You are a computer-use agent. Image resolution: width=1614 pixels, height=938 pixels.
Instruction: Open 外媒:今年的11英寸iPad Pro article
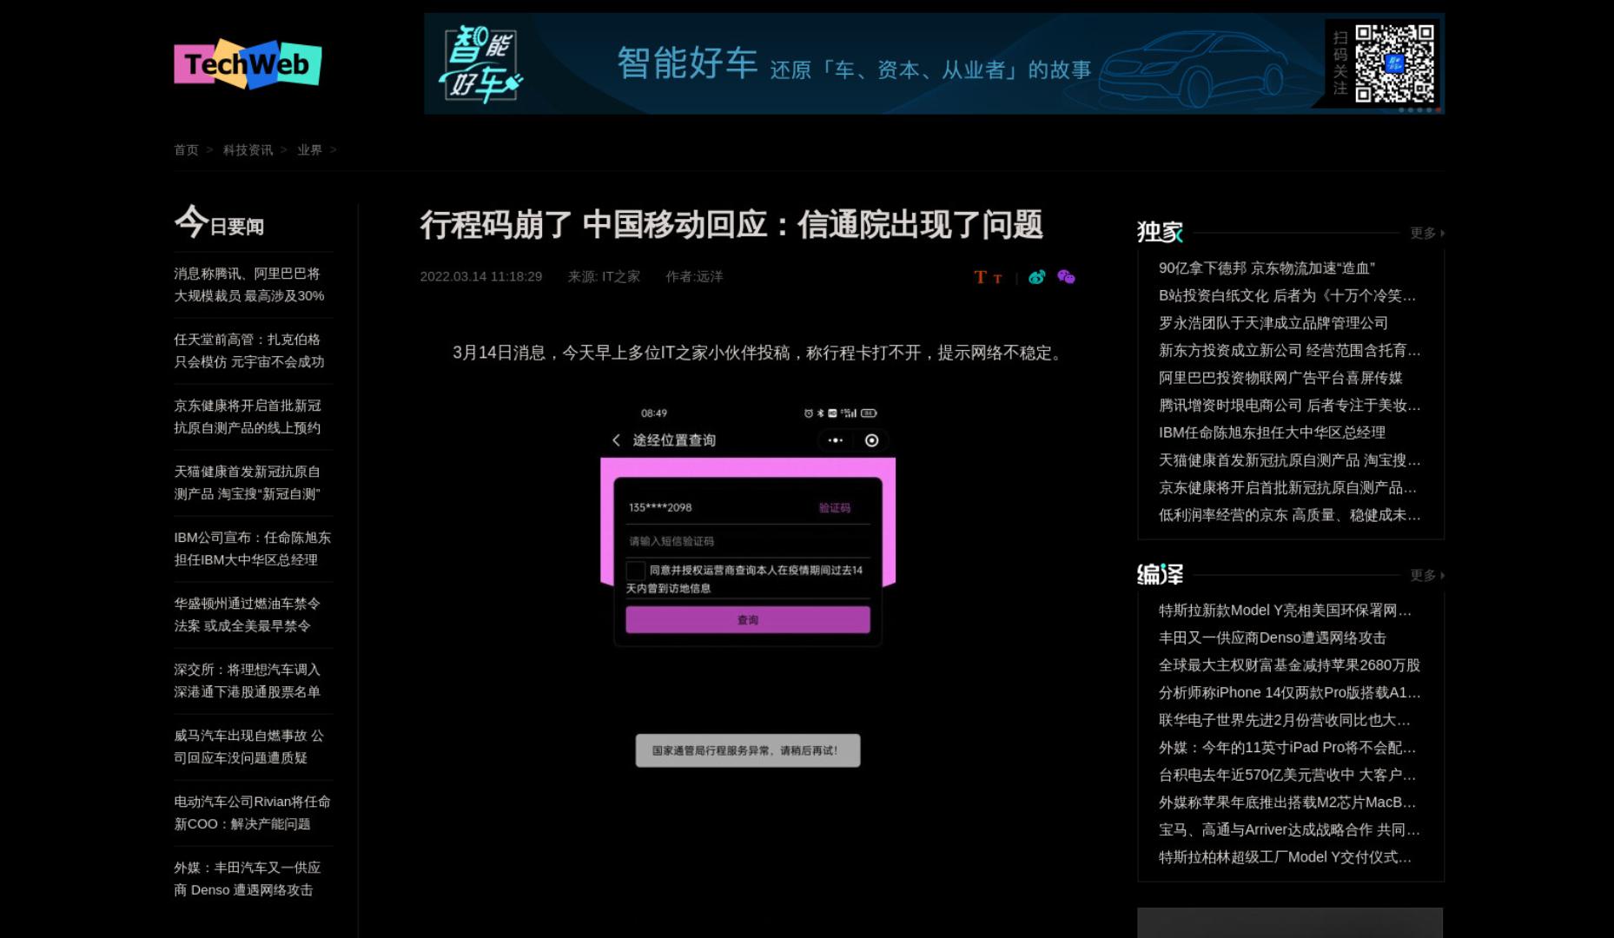pos(1288,748)
